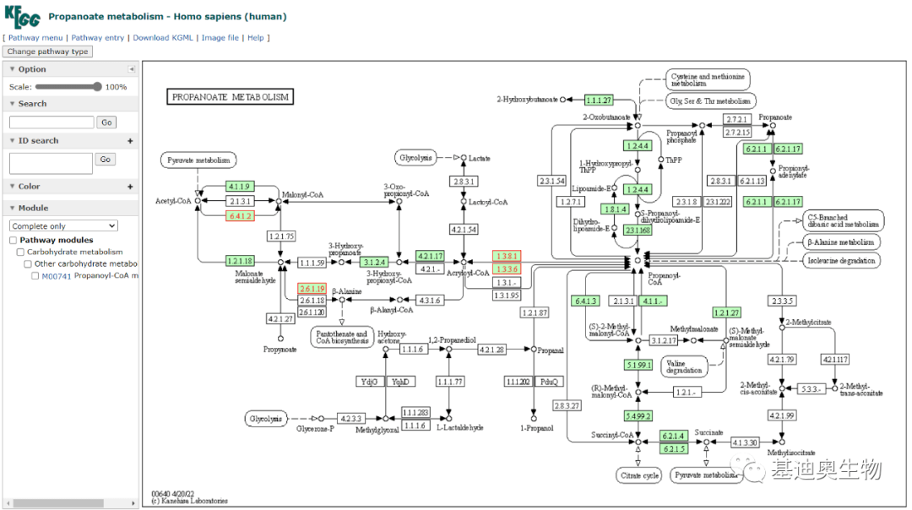Click the plus icon next to Color
The image size is (912, 510).
130,187
